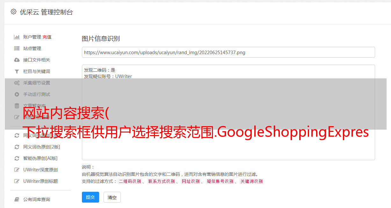The height and width of the screenshot is (208, 391).
Task: Open 公有词库查询 page
Action: tap(37, 199)
